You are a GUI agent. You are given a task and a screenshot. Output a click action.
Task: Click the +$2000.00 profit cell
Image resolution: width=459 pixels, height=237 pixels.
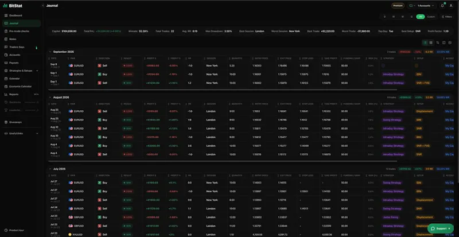(x=153, y=146)
